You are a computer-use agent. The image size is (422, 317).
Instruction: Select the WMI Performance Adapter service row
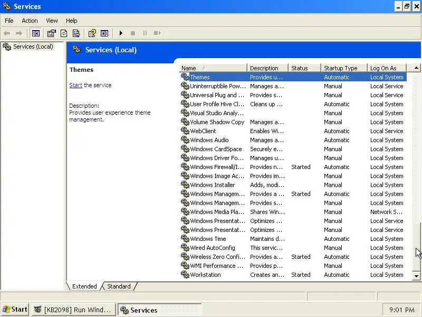coord(293,266)
